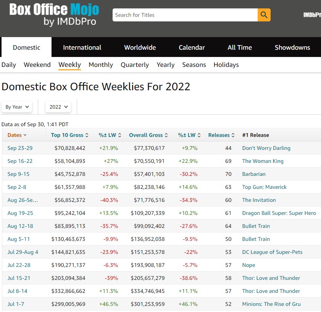Select the Holidays sub-tab

coord(226,65)
